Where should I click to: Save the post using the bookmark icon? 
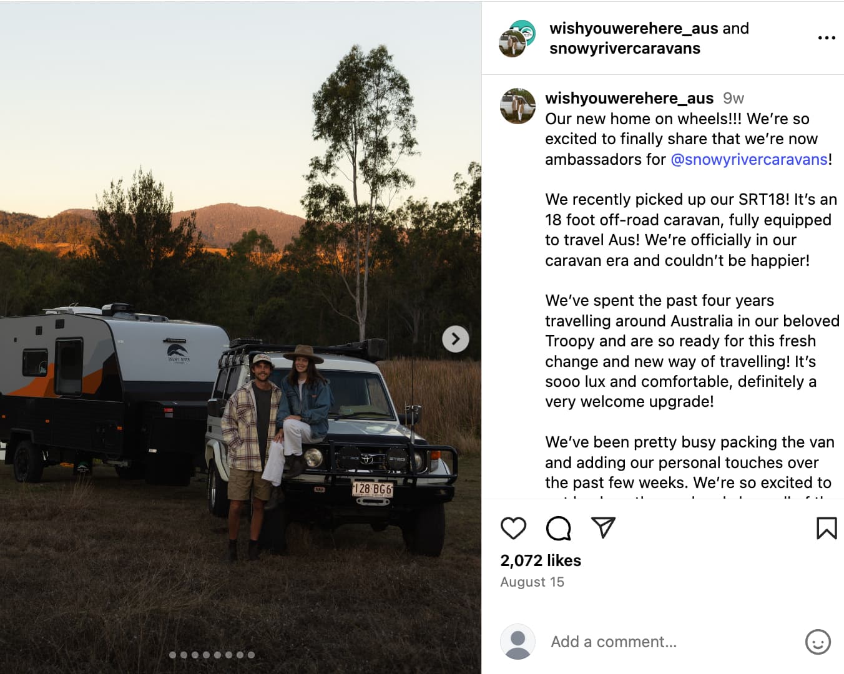pyautogui.click(x=827, y=527)
